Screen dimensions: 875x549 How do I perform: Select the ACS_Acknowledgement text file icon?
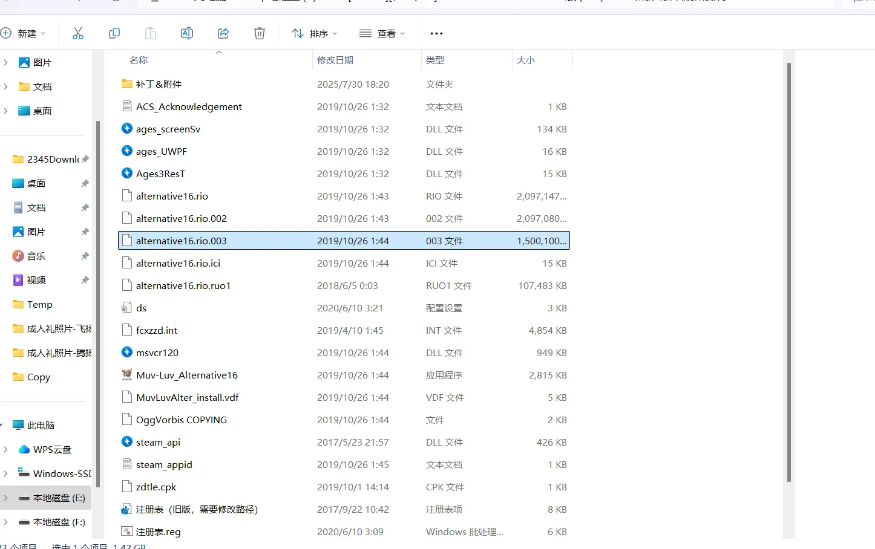[127, 106]
